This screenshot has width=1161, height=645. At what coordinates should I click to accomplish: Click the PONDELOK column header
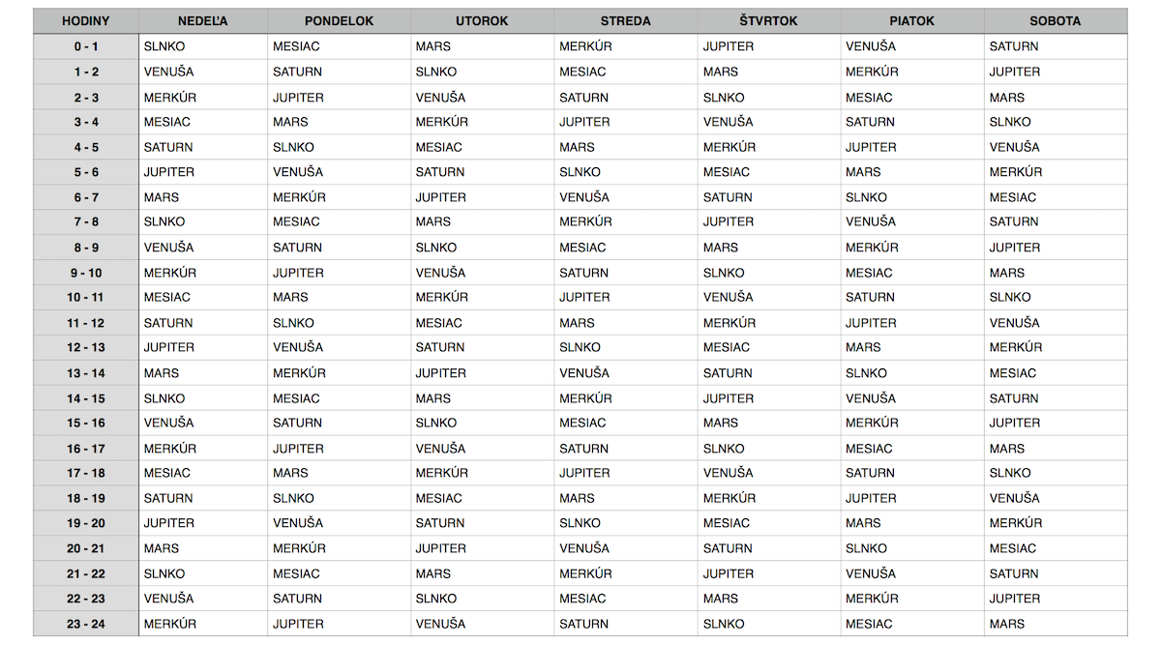click(339, 21)
